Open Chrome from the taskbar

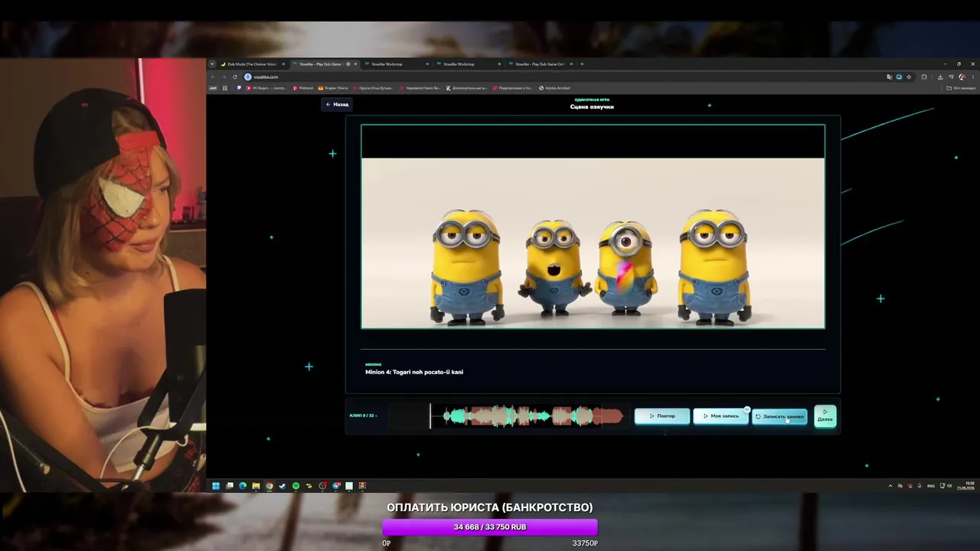pos(269,485)
